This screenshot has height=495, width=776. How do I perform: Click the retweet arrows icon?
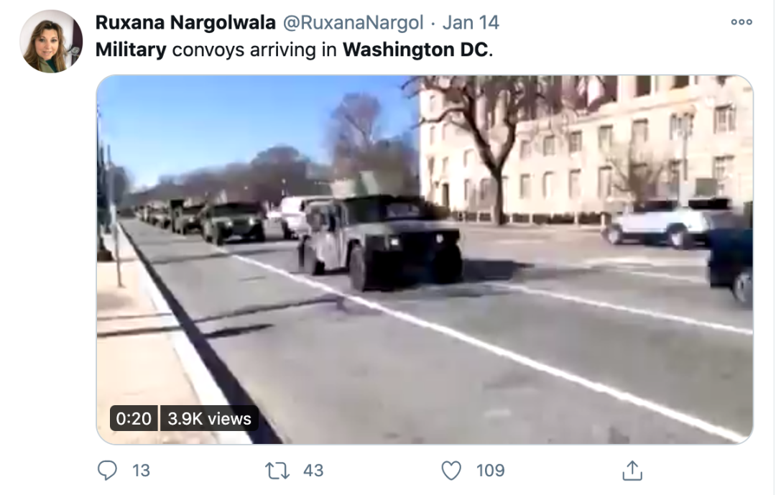277,471
